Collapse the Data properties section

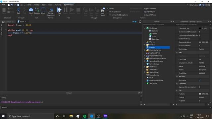click(x=177, y=53)
